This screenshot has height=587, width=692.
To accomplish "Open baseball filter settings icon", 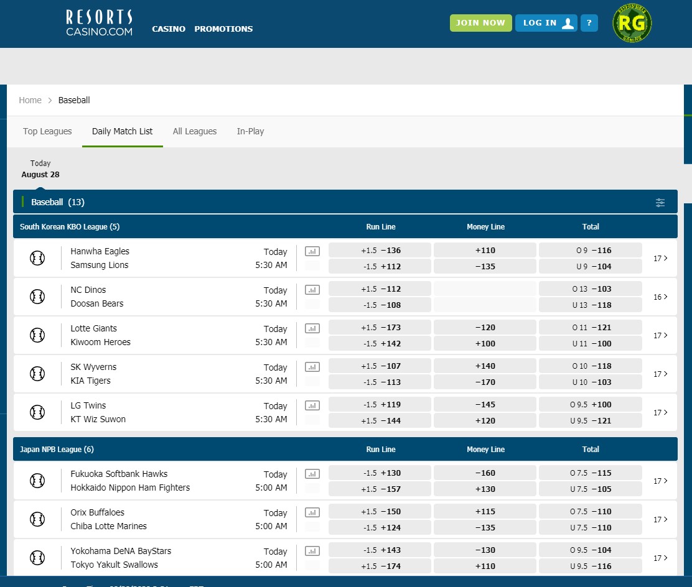I will tap(660, 203).
